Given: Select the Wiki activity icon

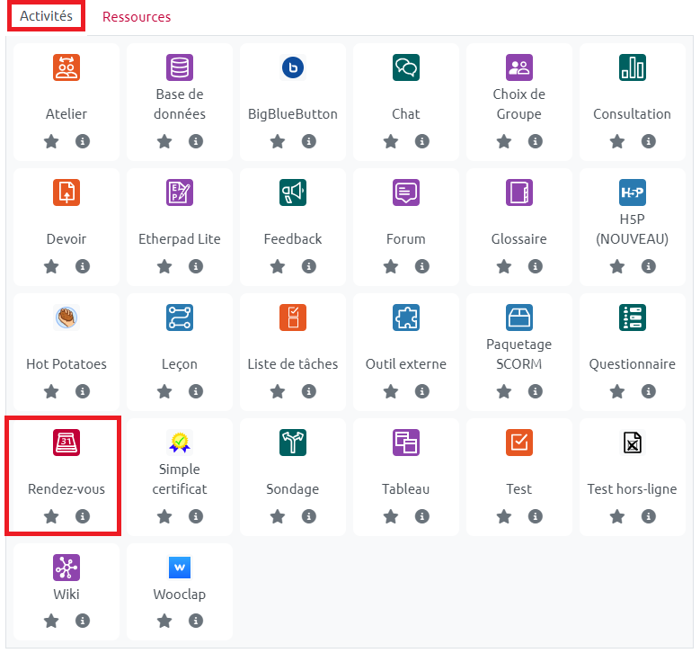Looking at the screenshot, I should 66,568.
